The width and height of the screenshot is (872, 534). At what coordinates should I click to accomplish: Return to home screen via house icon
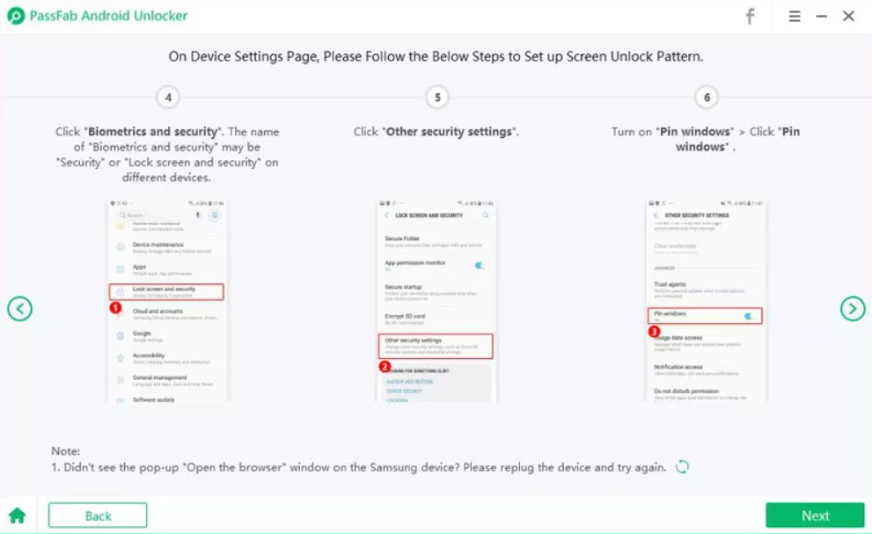pos(18,516)
